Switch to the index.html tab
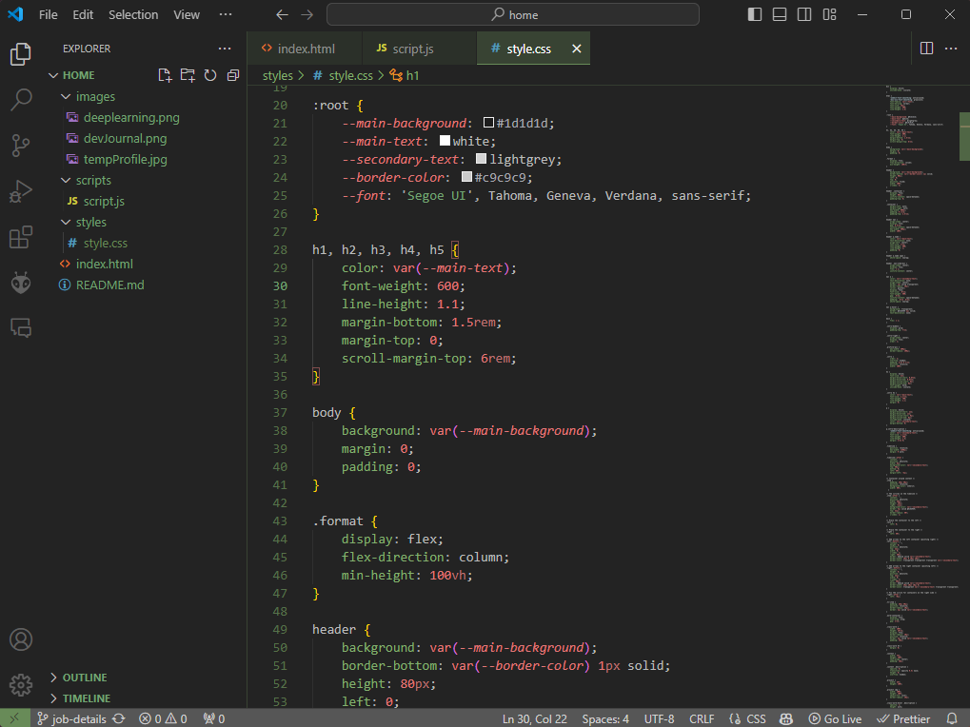 click(x=305, y=49)
